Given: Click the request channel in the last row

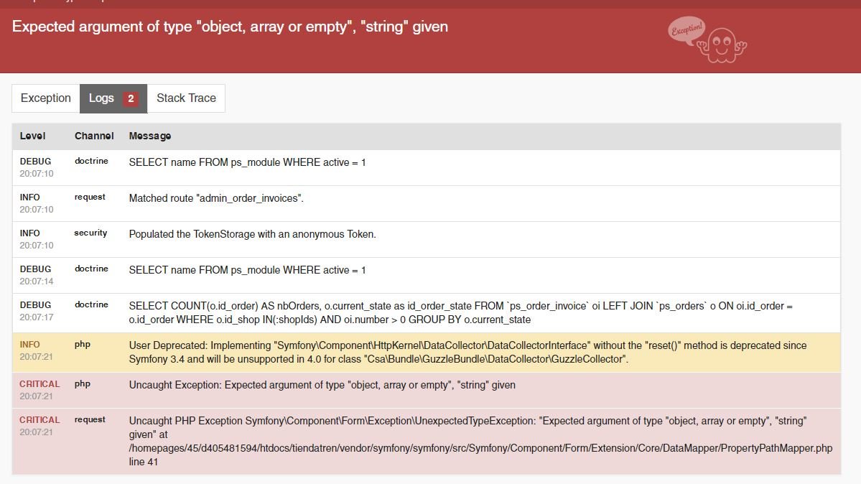Looking at the screenshot, I should (x=90, y=419).
